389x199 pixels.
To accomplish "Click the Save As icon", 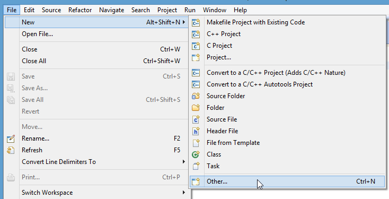I will click(x=11, y=88).
